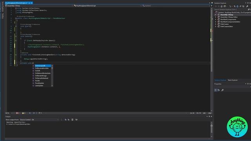The width and height of the screenshot is (251, 141).
Task: Click the Debug.Log(detectedString) code line
Action: click(36, 59)
